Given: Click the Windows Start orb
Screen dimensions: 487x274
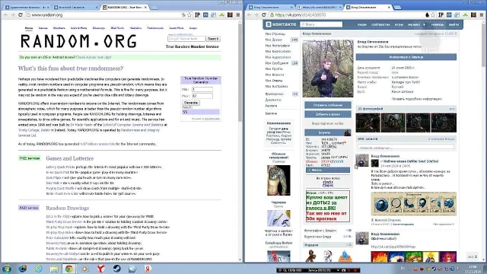Looking at the screenshot, I should 7,269.
